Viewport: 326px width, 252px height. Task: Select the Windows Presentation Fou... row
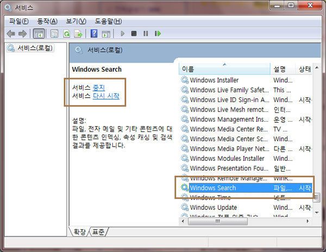[x=246, y=168]
